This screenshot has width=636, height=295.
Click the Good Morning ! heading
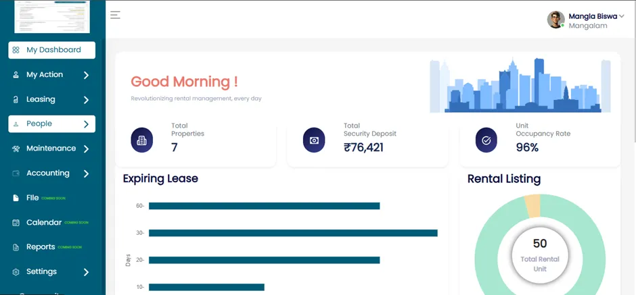pyautogui.click(x=184, y=82)
